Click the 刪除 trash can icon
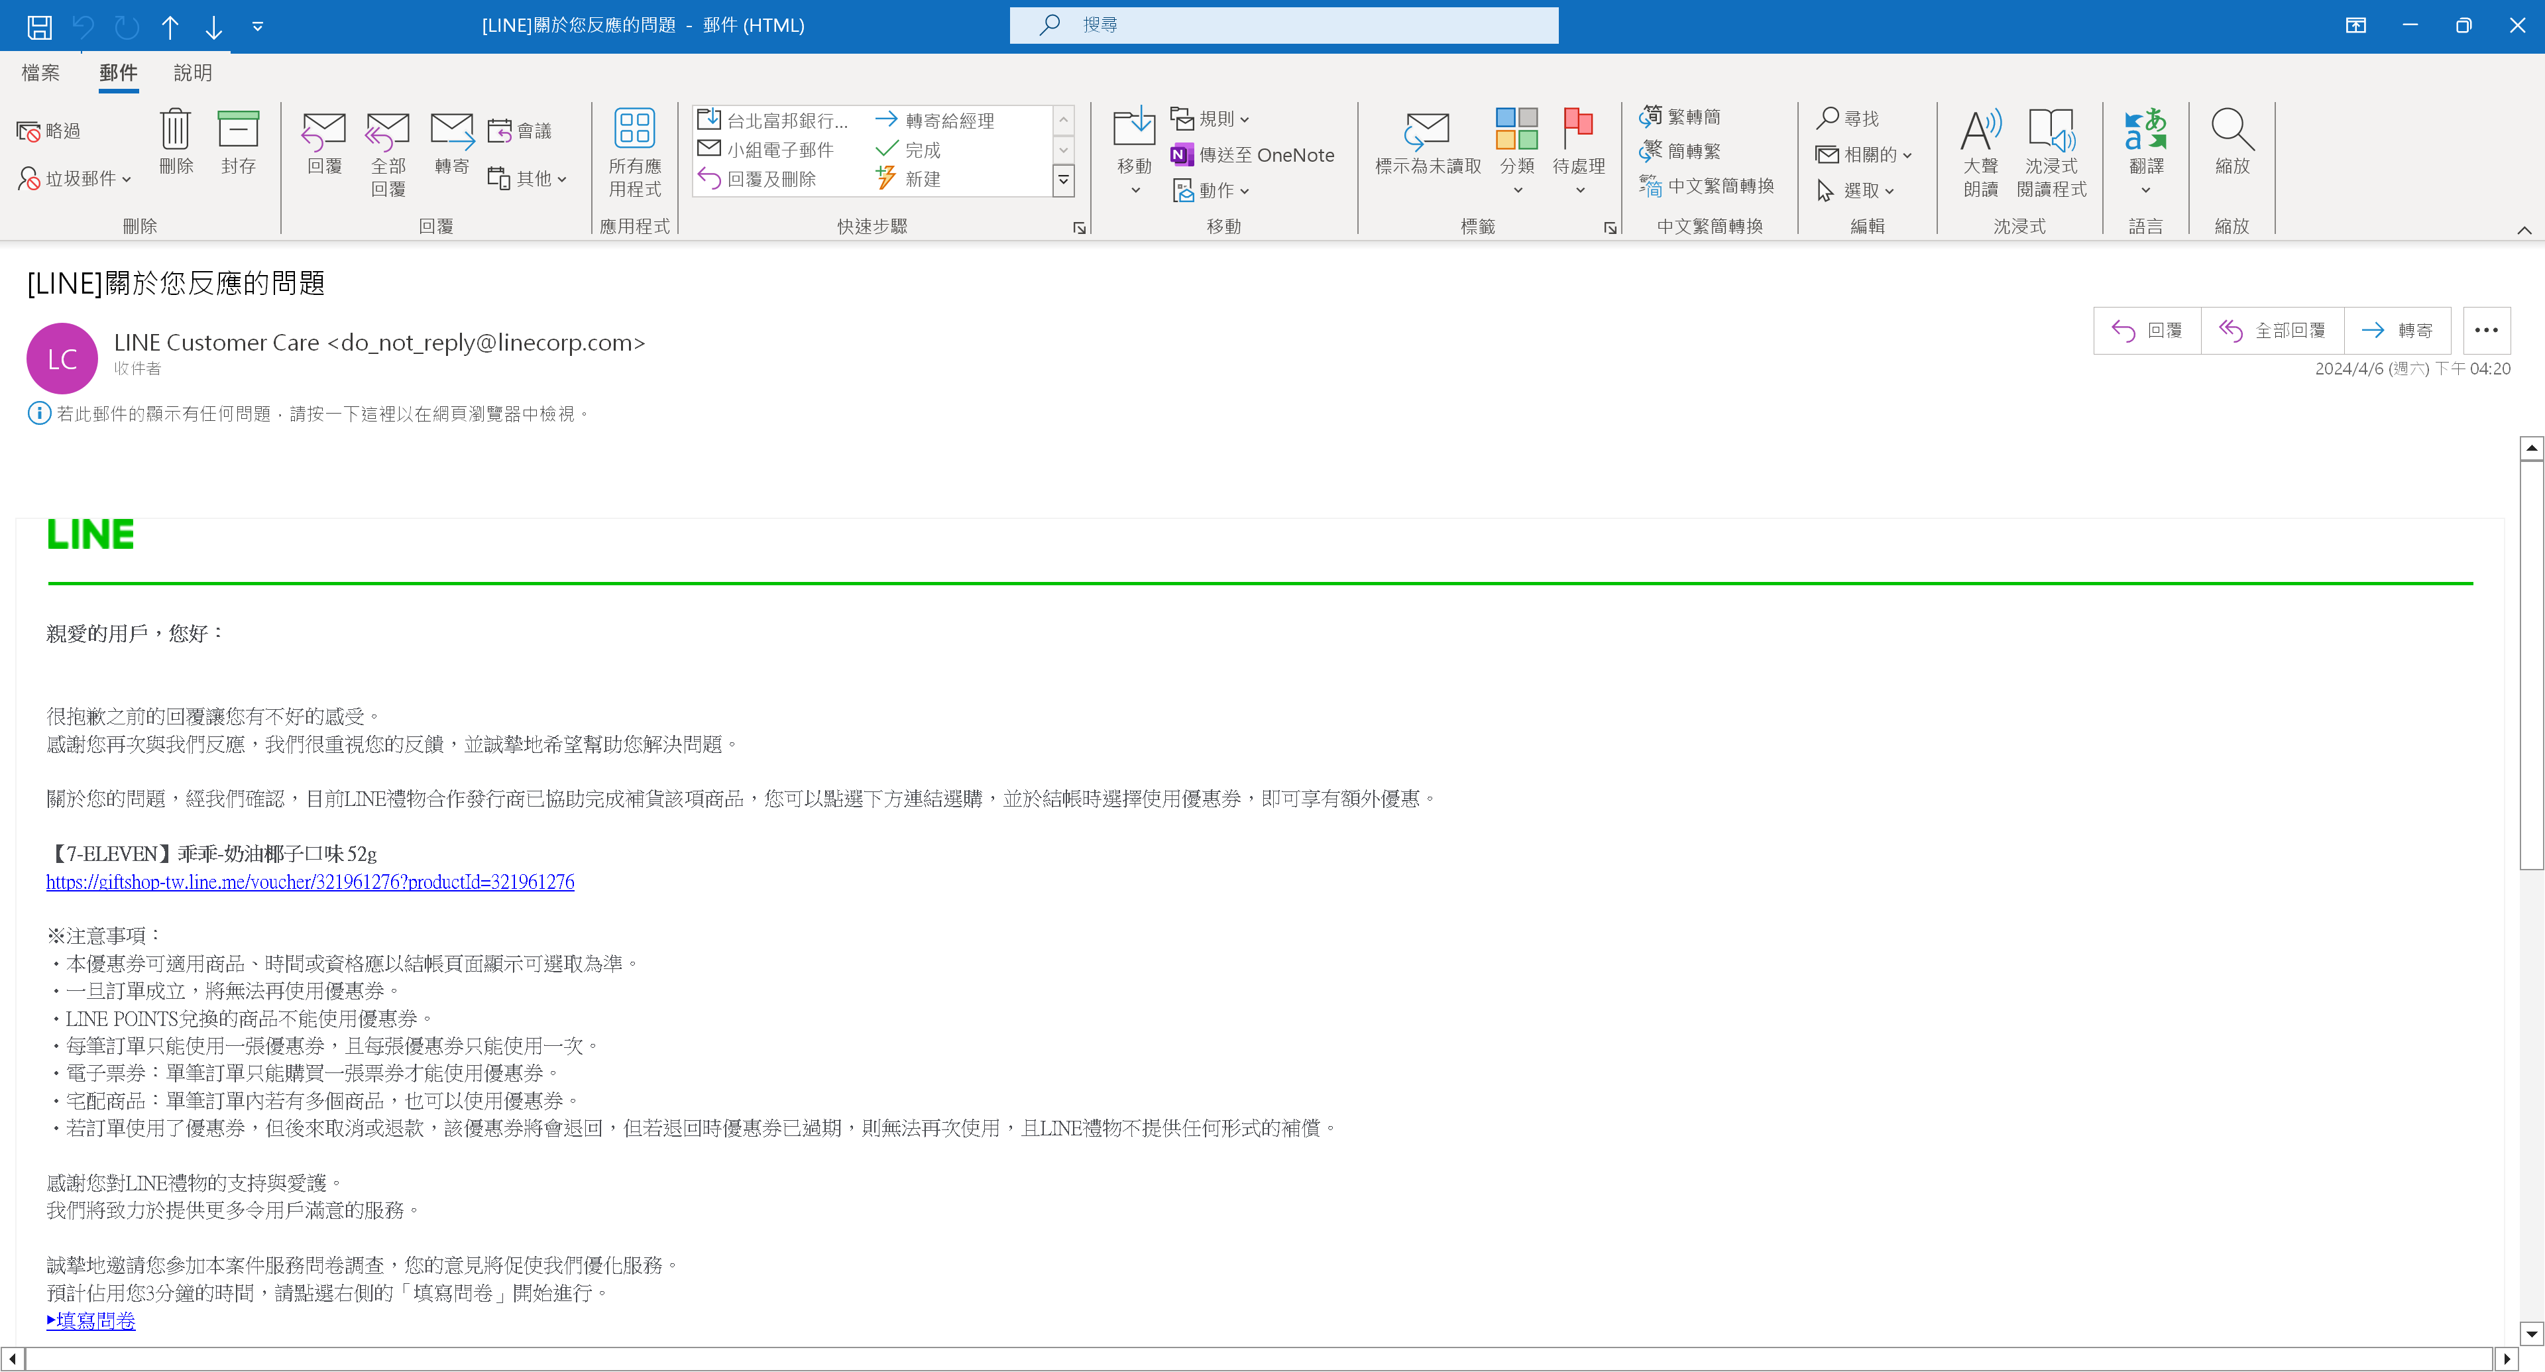2545x1372 pixels. (x=175, y=143)
